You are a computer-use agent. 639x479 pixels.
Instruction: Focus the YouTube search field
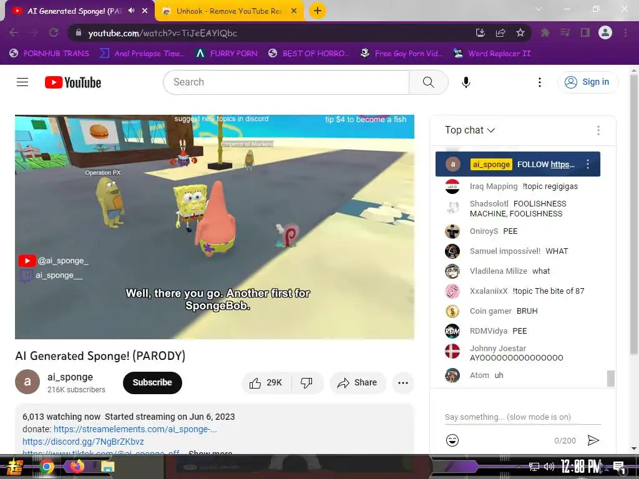[x=286, y=82]
